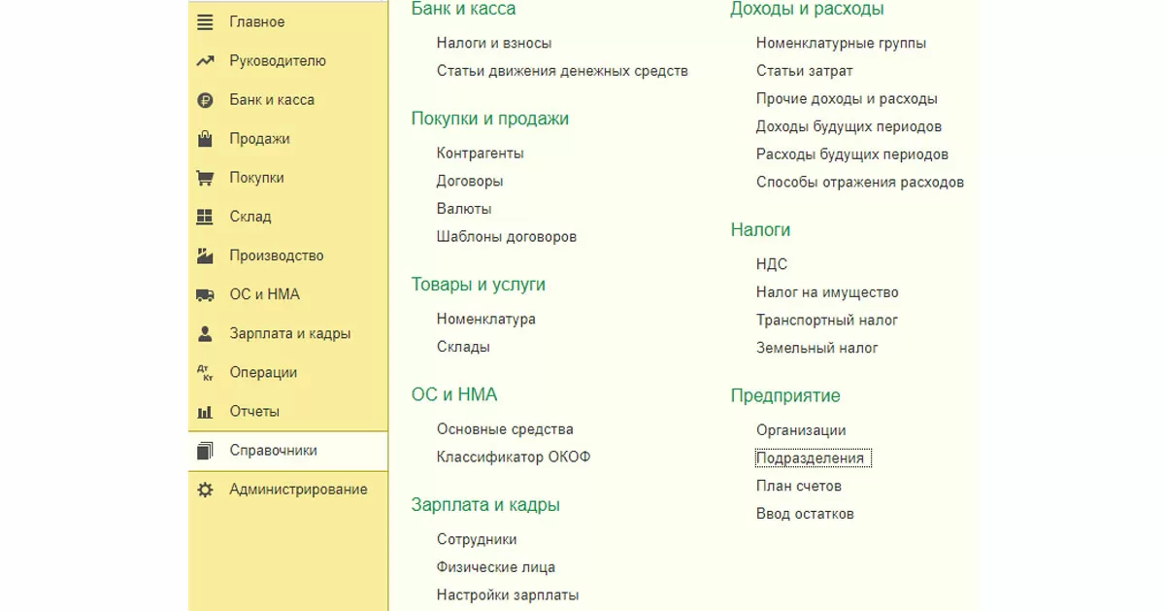The width and height of the screenshot is (1165, 611).
Task: Open the Сотрудники directory
Action: pos(477,540)
